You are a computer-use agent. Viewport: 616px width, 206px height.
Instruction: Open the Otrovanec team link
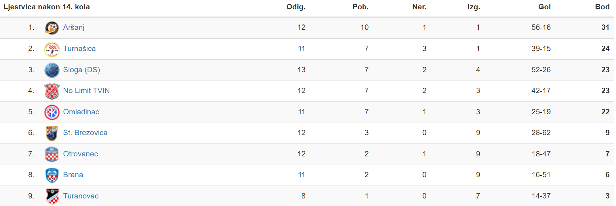click(81, 154)
